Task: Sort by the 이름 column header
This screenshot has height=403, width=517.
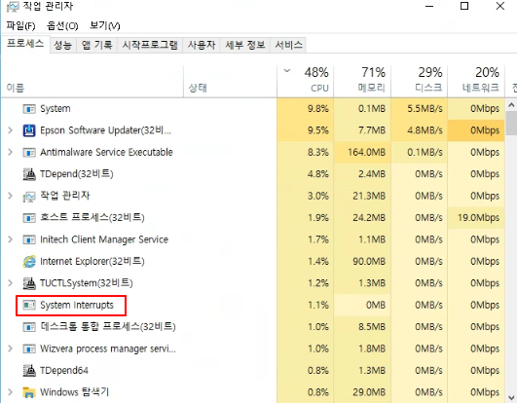Action: [x=92, y=82]
